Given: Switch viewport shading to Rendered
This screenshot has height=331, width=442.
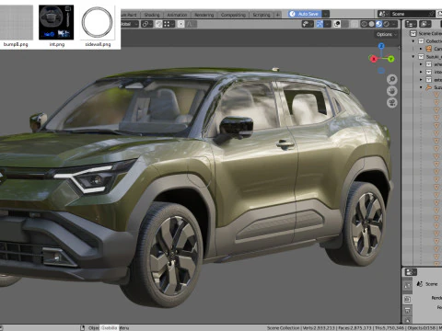Looking at the screenshot, I should coord(386,24).
